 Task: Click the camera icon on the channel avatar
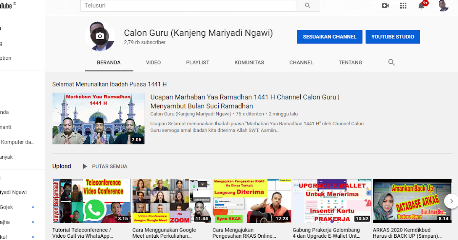point(100,36)
